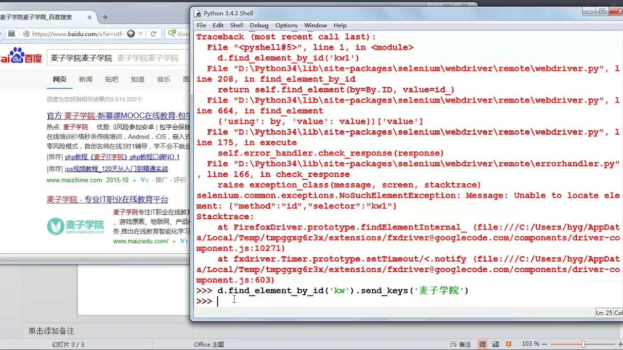Close the Baidu search browser tab
The image size is (623, 350).
tap(90, 17)
